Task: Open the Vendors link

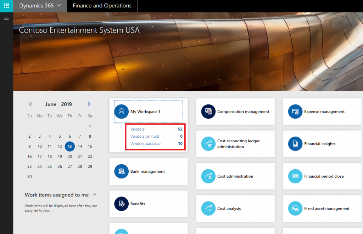Action: (x=138, y=129)
